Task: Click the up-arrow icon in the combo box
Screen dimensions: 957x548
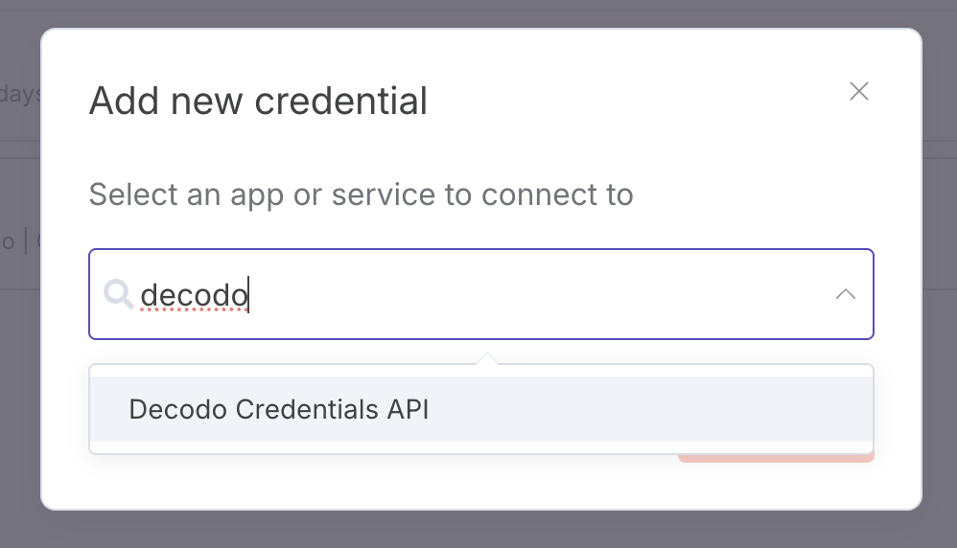Action: [845, 294]
